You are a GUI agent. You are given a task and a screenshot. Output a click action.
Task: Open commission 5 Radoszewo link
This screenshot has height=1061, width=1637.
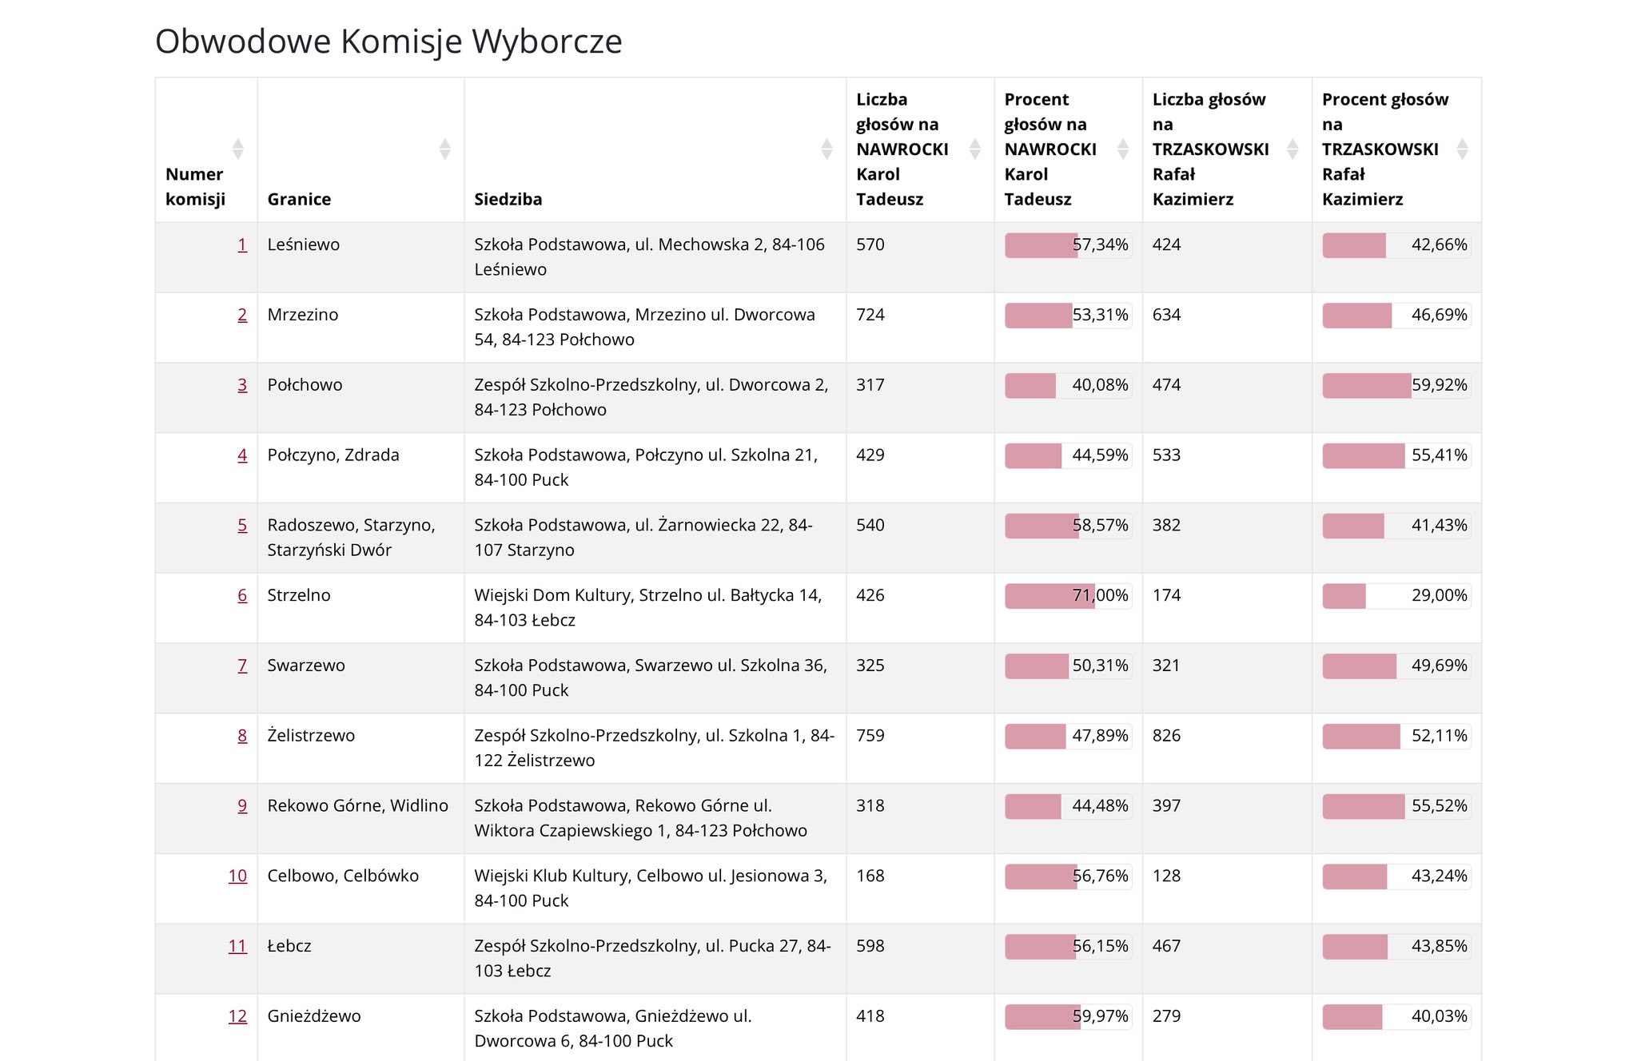point(242,526)
